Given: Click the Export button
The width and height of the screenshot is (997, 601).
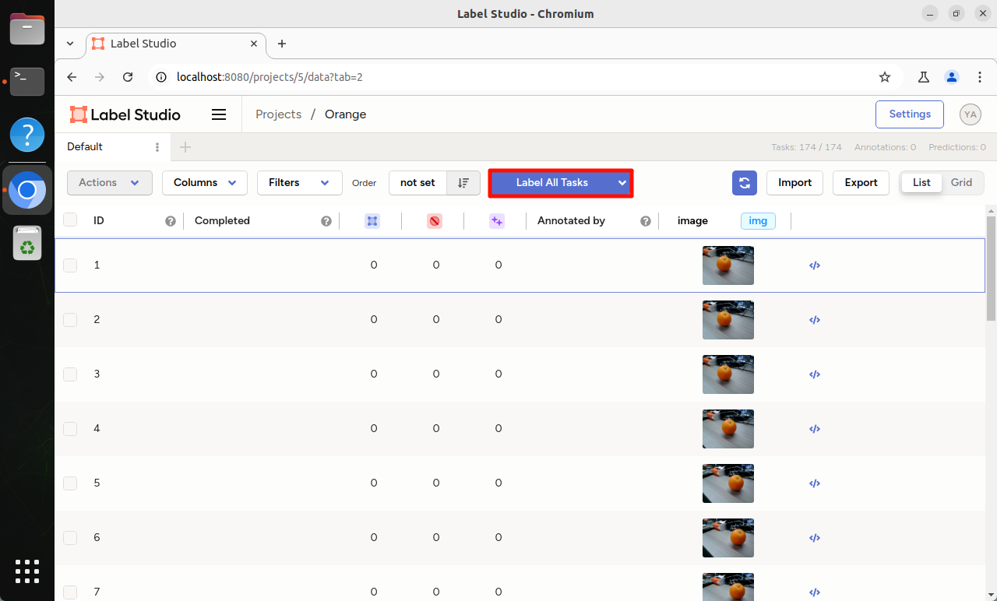Looking at the screenshot, I should [x=861, y=182].
